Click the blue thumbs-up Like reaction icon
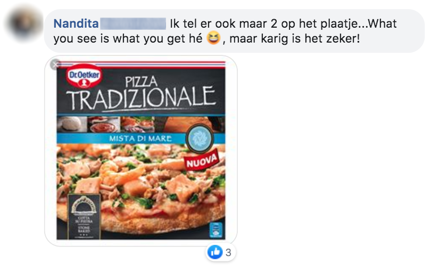Screen dimensions: 431x271 pyautogui.click(x=215, y=252)
